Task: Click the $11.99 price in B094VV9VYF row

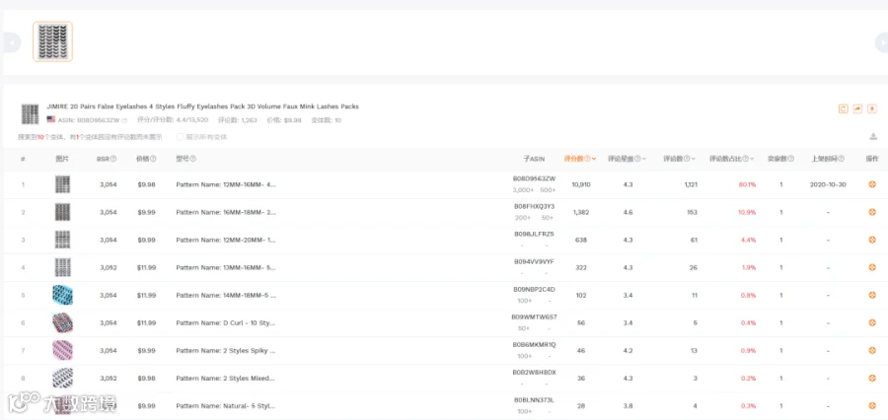Action: pyautogui.click(x=146, y=267)
